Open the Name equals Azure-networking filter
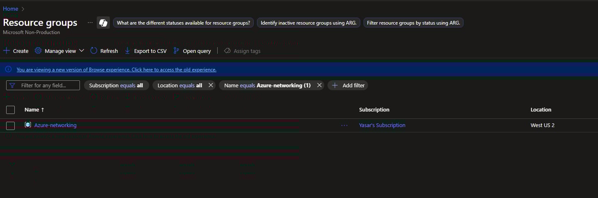Image resolution: width=598 pixels, height=198 pixels. pos(267,86)
